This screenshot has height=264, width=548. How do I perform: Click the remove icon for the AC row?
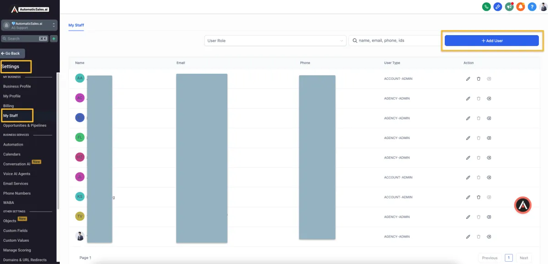(x=489, y=98)
